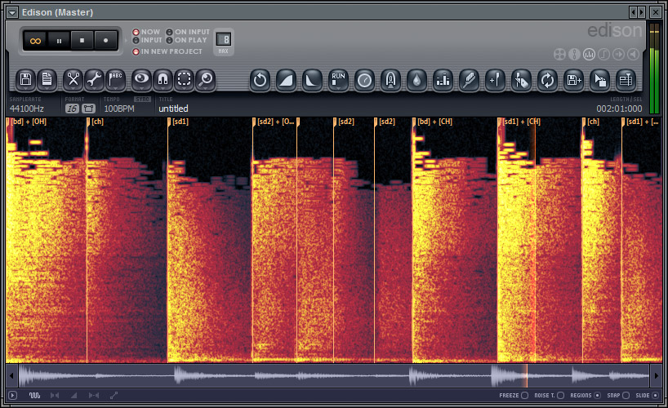668x408 pixels.
Task: Click the eye View options button
Action: (x=142, y=79)
